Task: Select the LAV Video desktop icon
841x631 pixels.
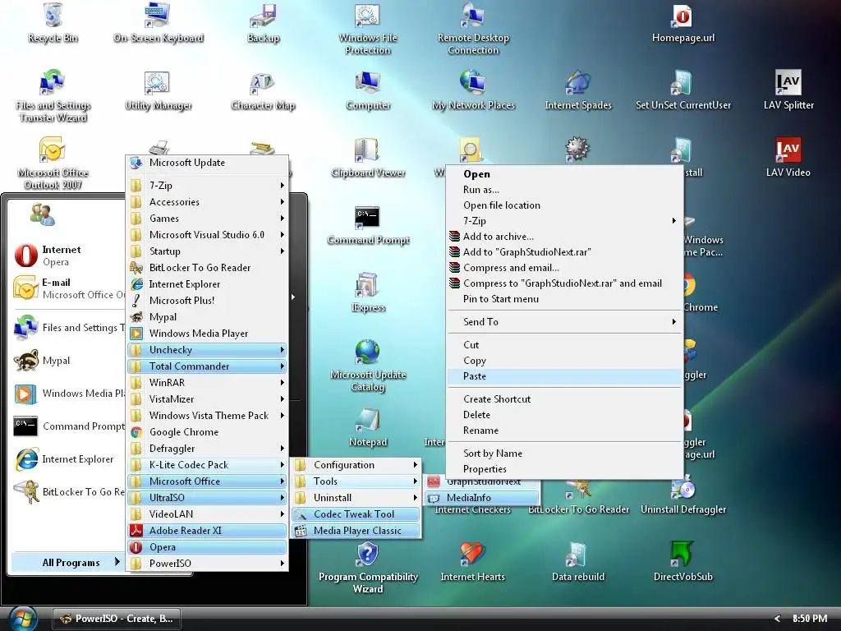Action: pos(788,157)
